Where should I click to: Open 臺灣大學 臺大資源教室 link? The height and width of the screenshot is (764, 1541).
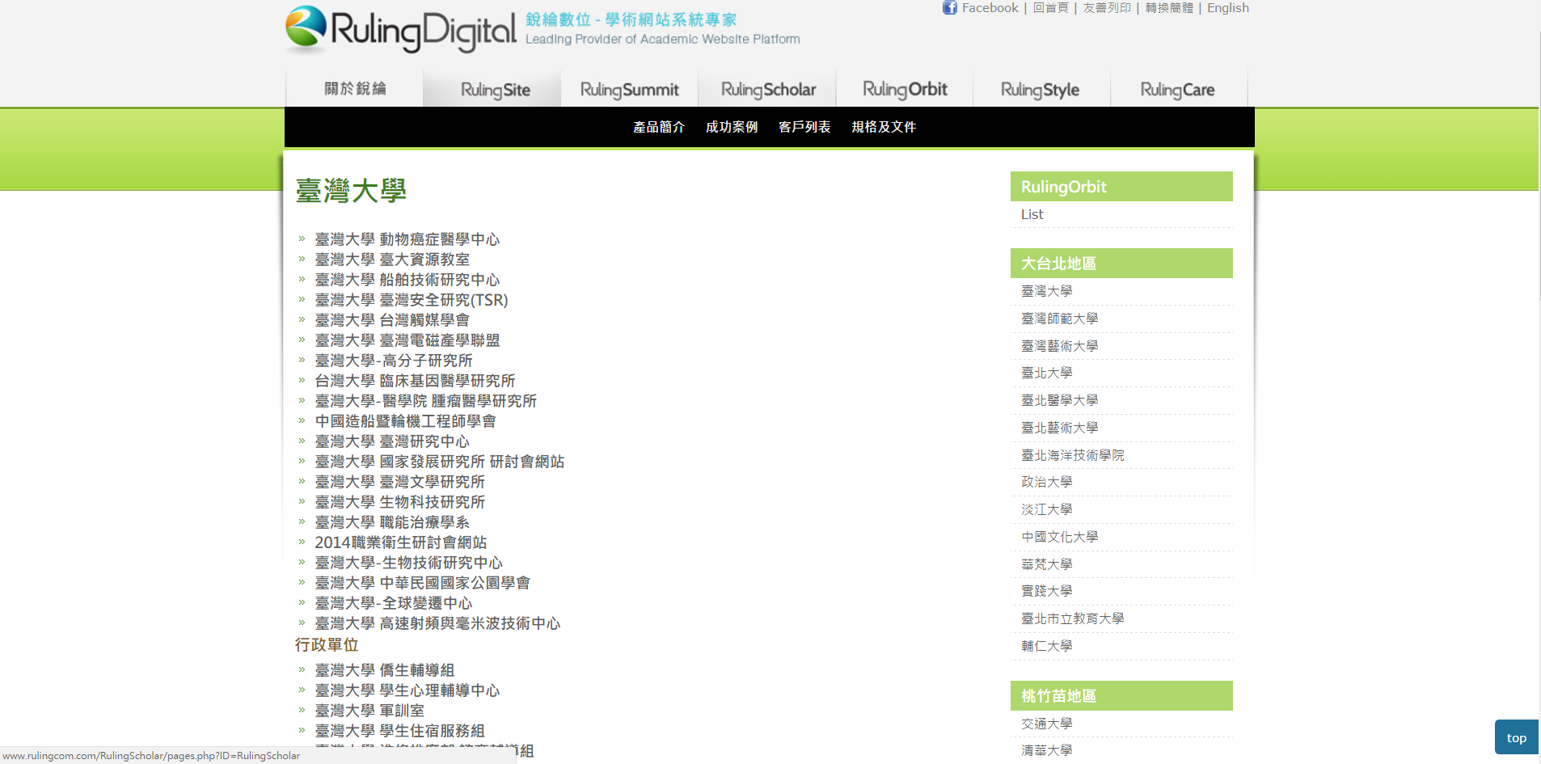pos(392,260)
